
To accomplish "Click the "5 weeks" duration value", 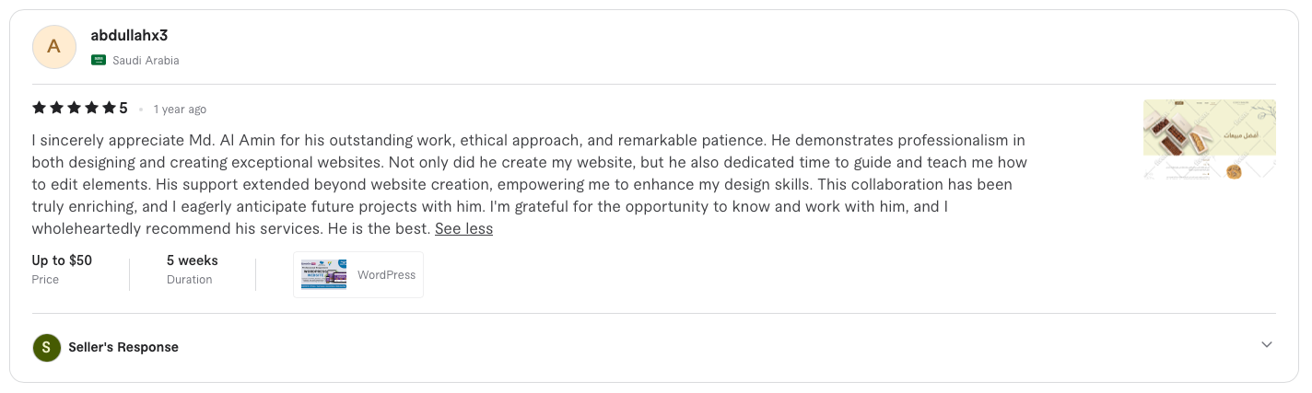I will tap(192, 260).
